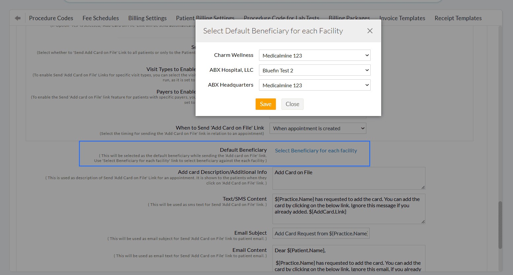Click the Email Content text area
Screen dimensions: 513x275
point(349,258)
